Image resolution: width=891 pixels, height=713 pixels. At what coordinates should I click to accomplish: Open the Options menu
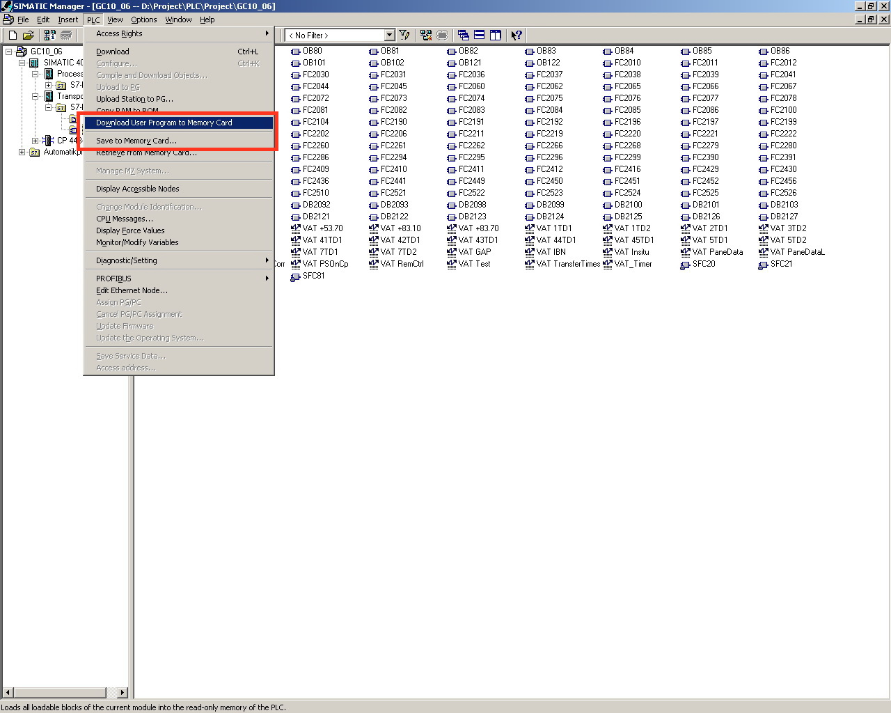coord(143,19)
